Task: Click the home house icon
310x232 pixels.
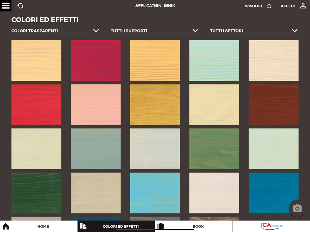Action: [x=6, y=226]
